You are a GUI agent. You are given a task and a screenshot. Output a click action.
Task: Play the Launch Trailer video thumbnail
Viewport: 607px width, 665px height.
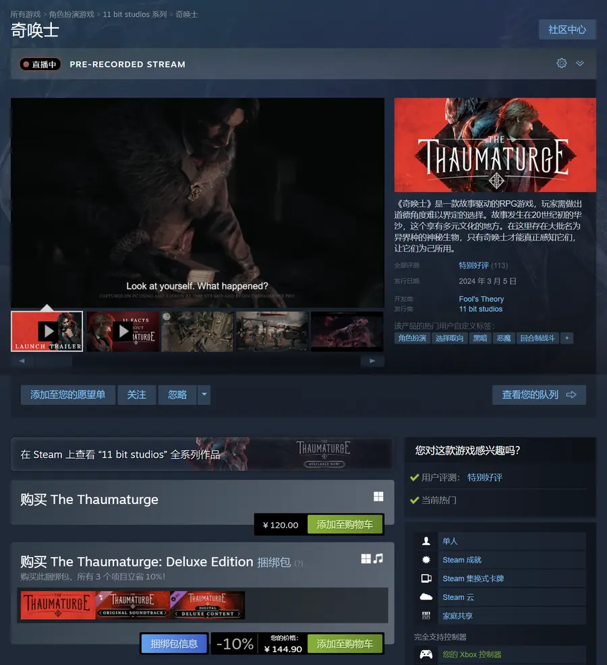[x=47, y=331]
